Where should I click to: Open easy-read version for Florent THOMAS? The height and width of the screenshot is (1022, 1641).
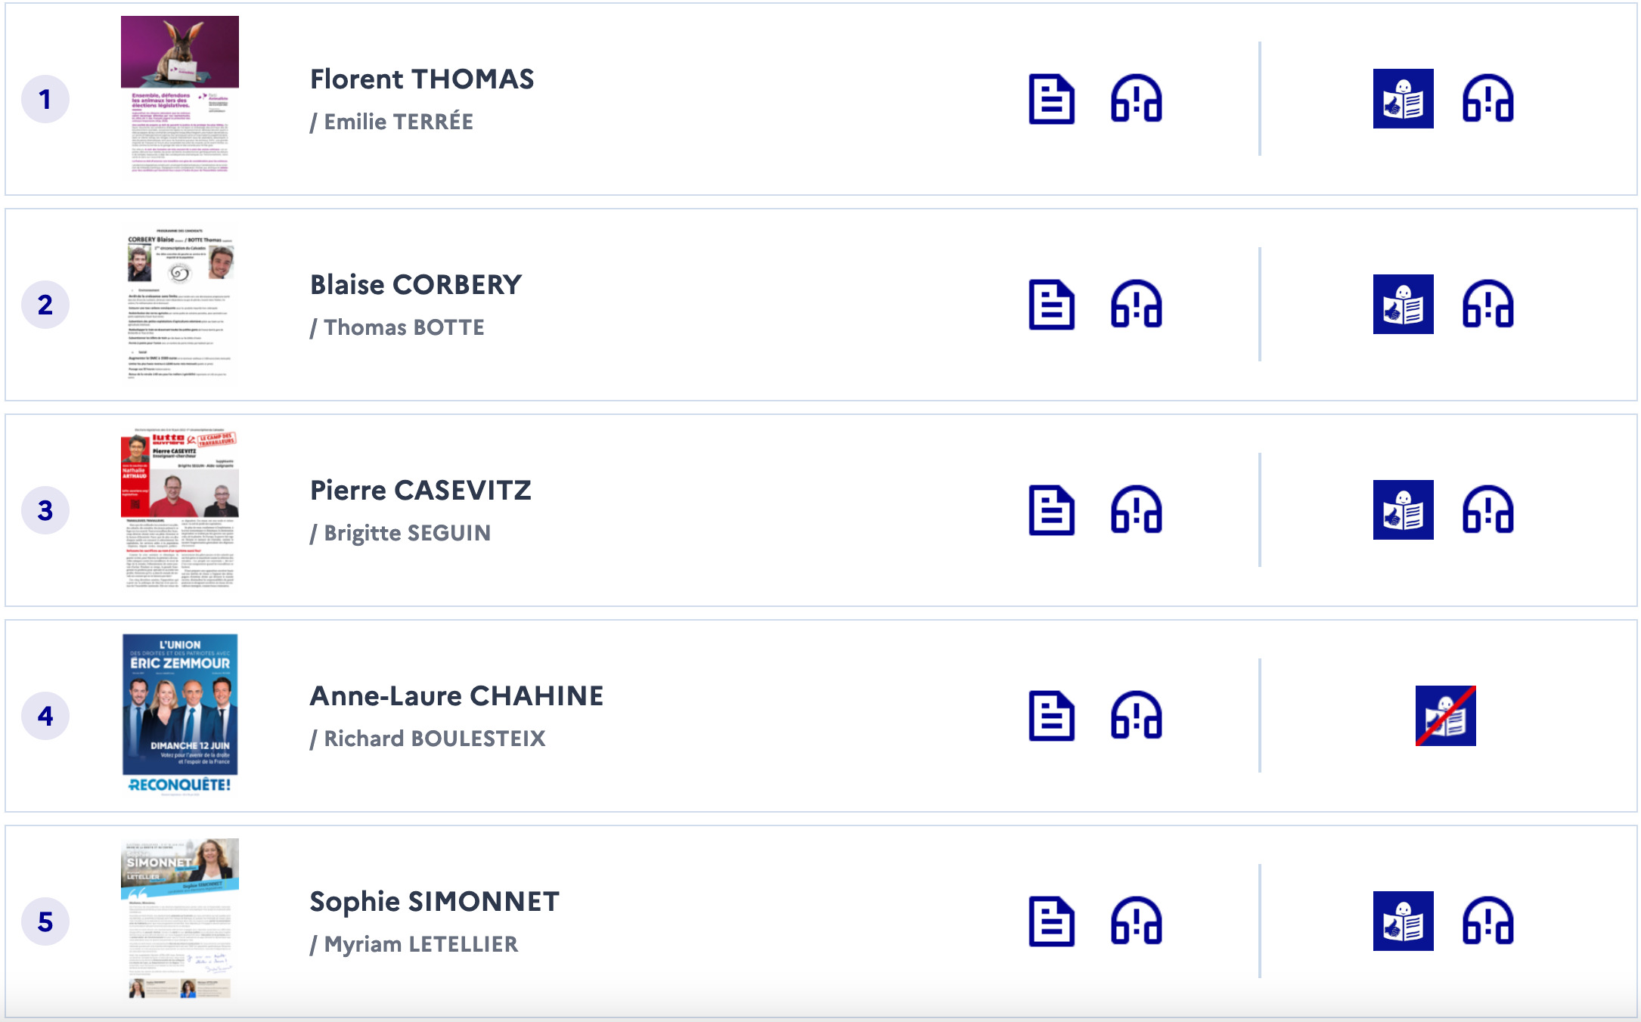pos(1403,99)
